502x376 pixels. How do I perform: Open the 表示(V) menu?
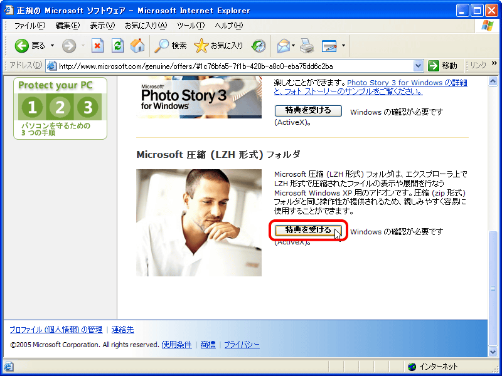click(102, 26)
